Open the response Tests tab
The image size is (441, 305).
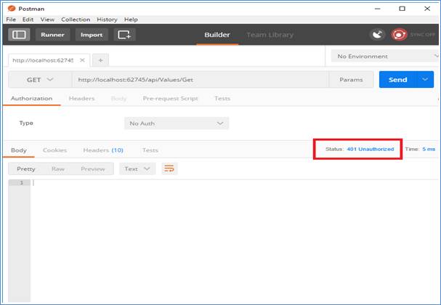pos(150,150)
